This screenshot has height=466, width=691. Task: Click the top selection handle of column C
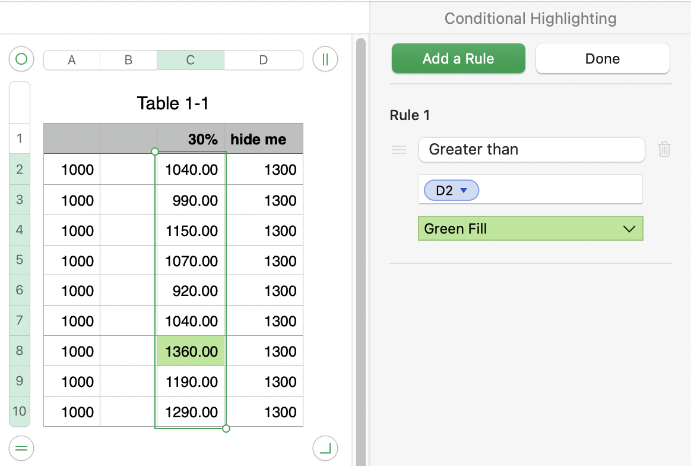(x=155, y=152)
